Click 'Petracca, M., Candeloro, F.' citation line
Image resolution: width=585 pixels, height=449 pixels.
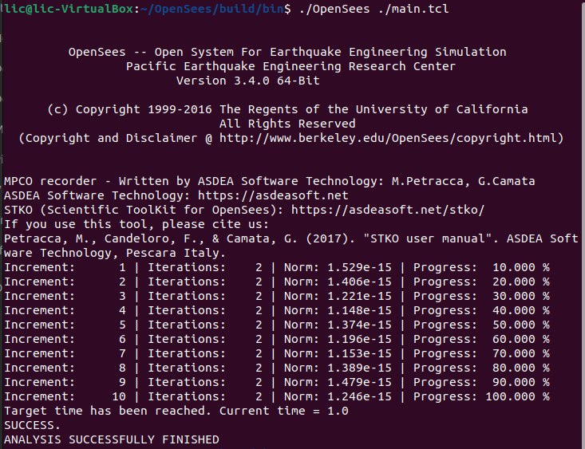click(291, 238)
